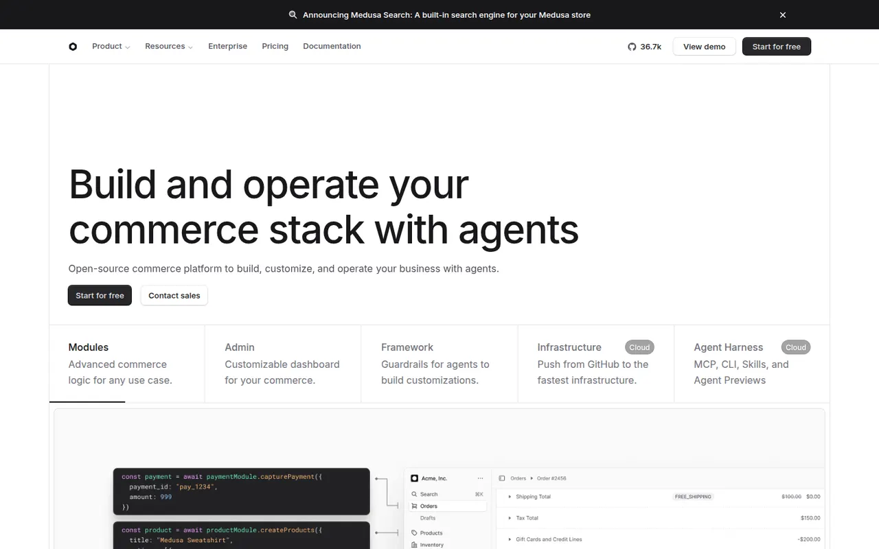
Task: Toggle the sidebar icon beside Orders breadcrumb
Action: pos(502,478)
